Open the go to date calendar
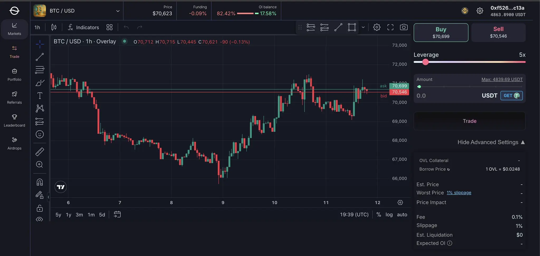Image resolution: width=540 pixels, height=256 pixels. pos(117,214)
